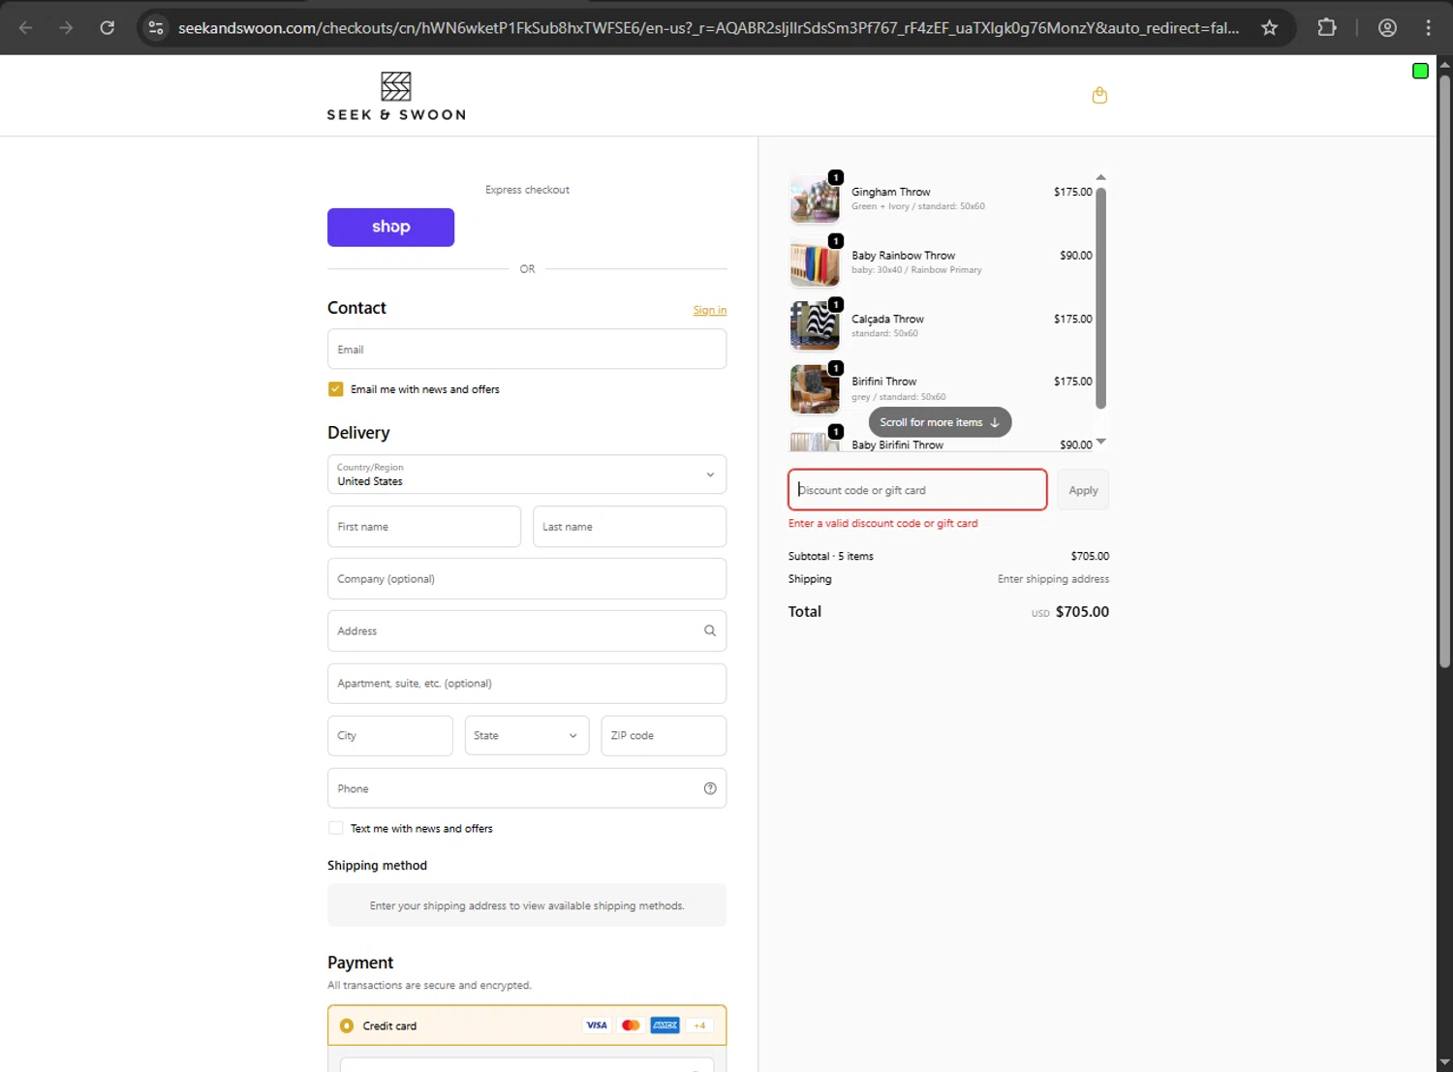Click the Discount code or gift card field
The image size is (1453, 1072).
point(917,490)
